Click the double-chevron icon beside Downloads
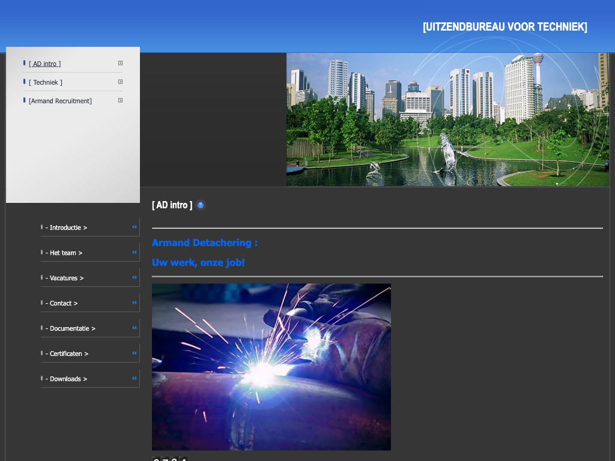615x461 pixels. [135, 378]
